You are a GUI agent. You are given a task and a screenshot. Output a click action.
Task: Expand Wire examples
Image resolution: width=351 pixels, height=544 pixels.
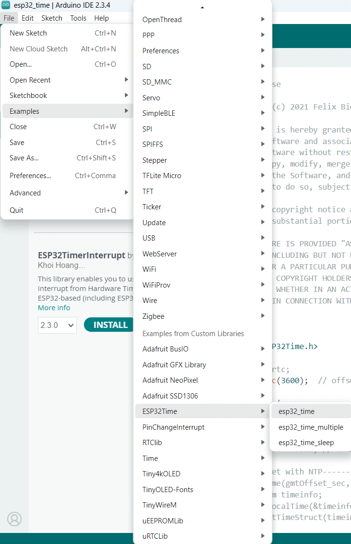click(202, 301)
